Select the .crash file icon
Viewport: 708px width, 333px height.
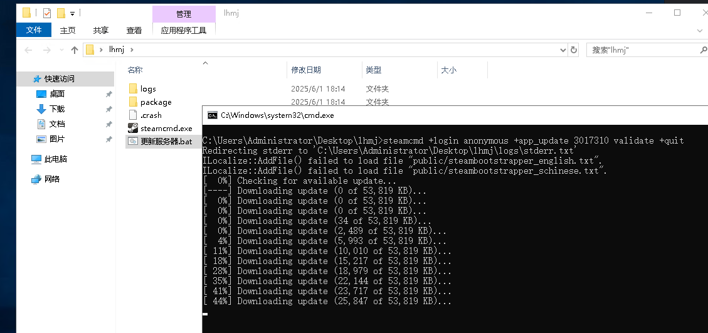133,115
